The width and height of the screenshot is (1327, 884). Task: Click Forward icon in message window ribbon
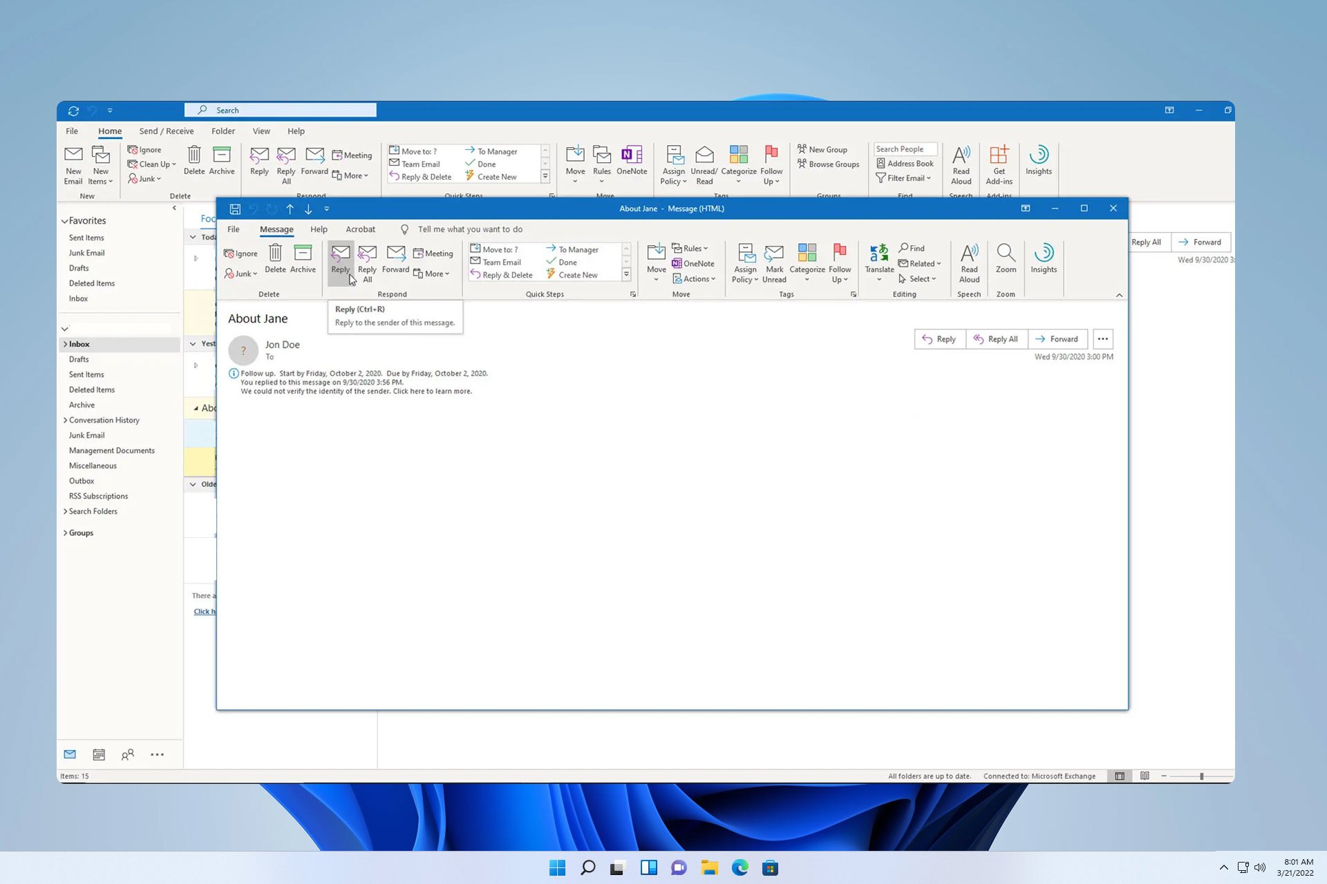click(x=395, y=260)
